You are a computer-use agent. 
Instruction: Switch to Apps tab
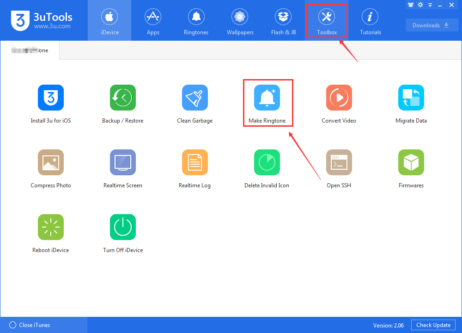(153, 21)
